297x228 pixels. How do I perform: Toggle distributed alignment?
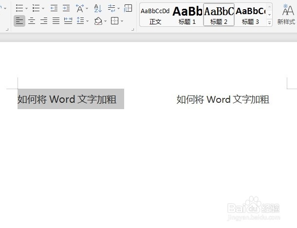pyautogui.click(x=68, y=21)
